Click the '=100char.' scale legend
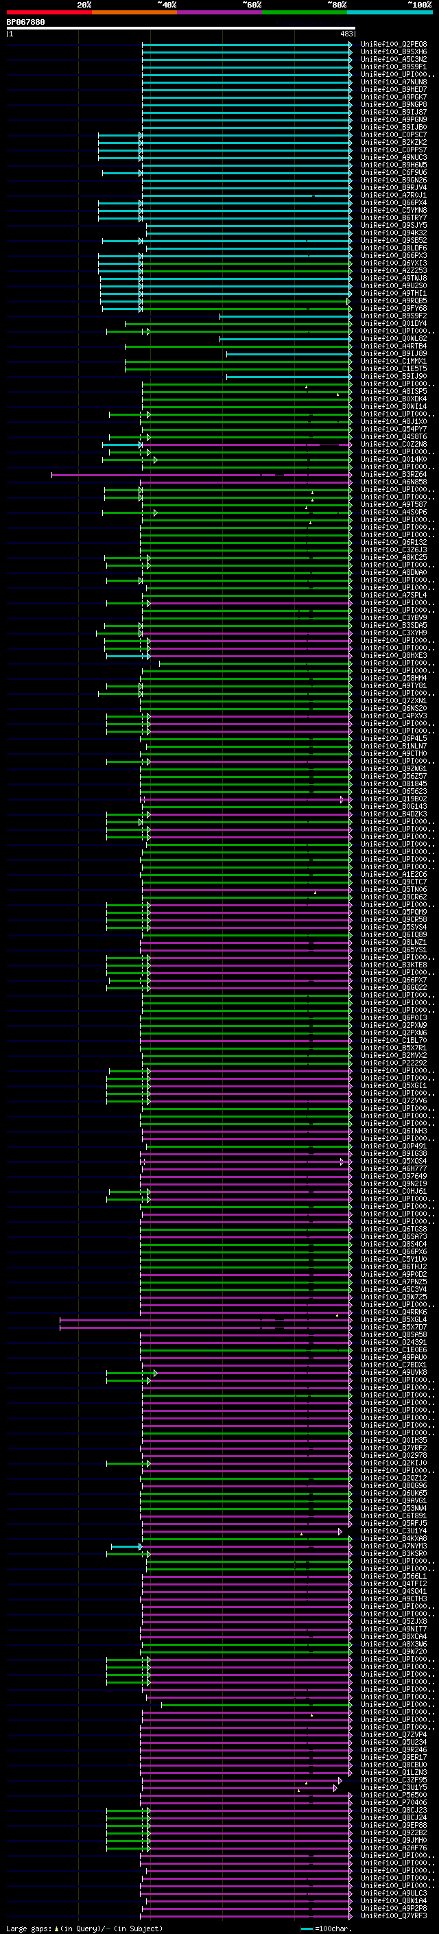This screenshot has width=439, height=1934. pyautogui.click(x=327, y=1929)
